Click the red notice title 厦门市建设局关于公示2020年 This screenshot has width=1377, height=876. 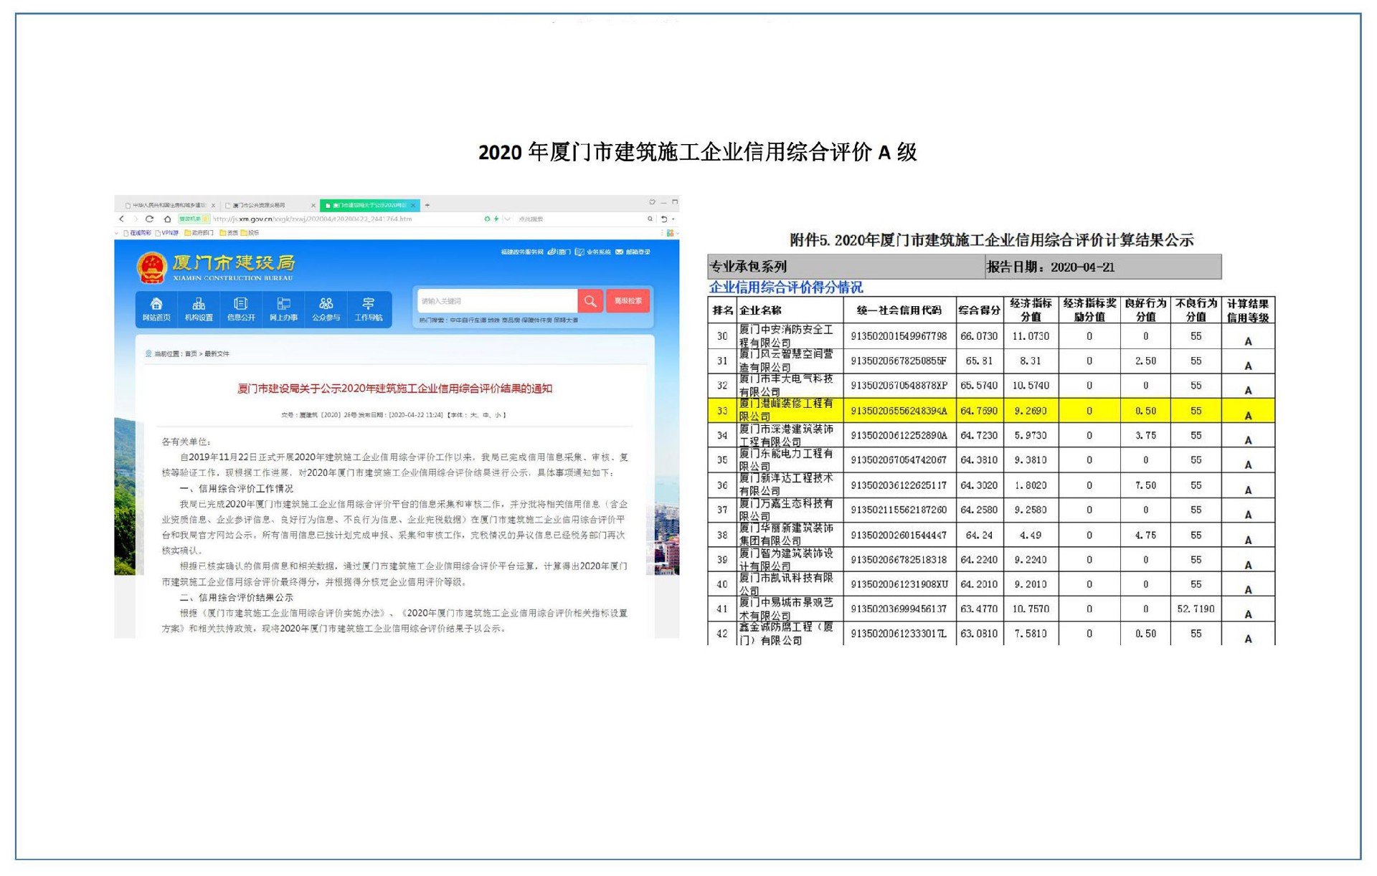click(x=394, y=389)
